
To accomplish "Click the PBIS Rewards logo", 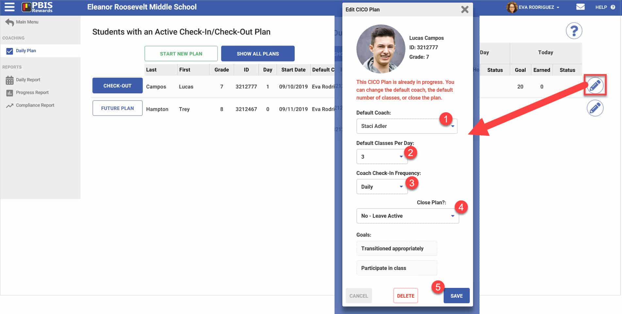I will (37, 7).
